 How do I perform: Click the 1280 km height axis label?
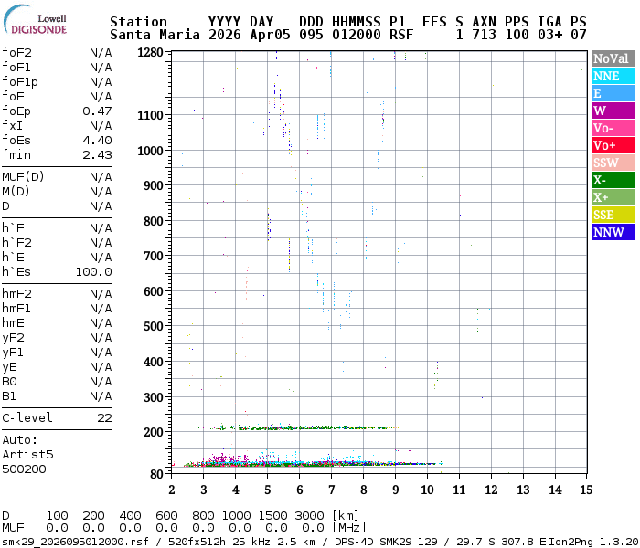[x=150, y=53]
